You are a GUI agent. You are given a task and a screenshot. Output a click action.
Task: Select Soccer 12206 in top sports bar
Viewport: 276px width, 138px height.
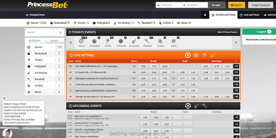click(36, 23)
